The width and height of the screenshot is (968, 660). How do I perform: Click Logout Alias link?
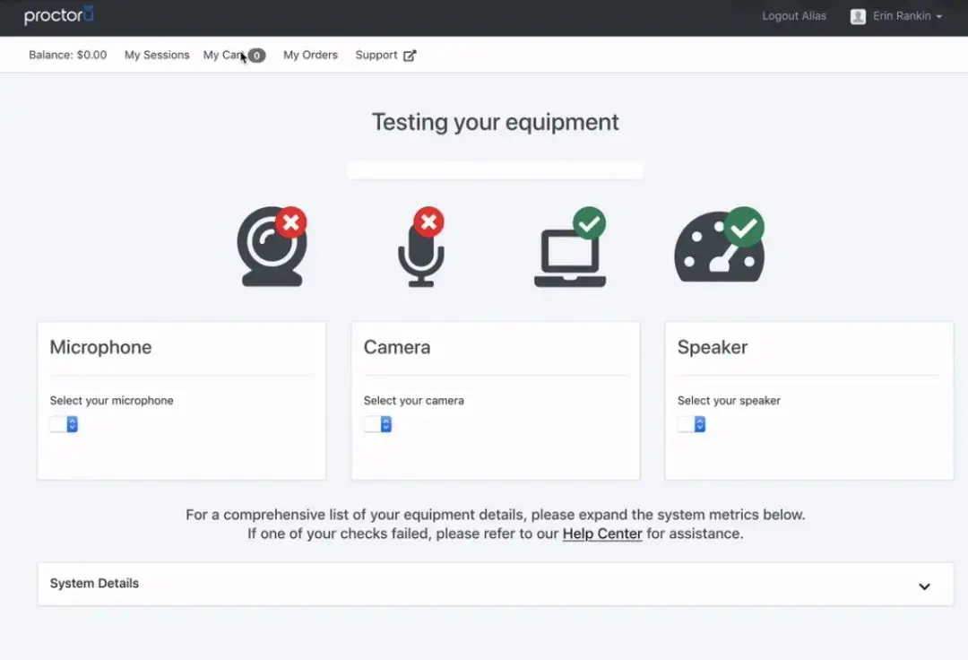pyautogui.click(x=794, y=16)
